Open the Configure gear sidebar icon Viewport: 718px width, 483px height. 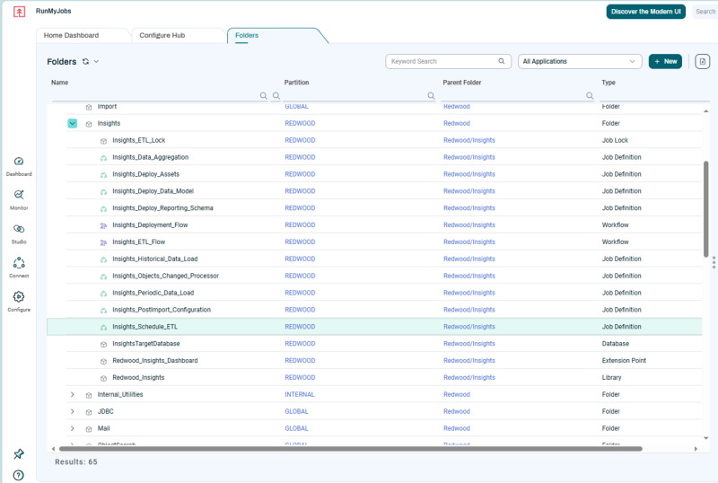[x=19, y=296]
